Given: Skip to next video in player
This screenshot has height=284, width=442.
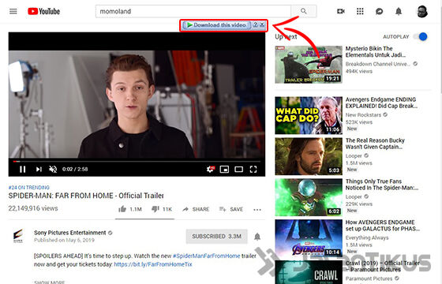Looking at the screenshot, I should pyautogui.click(x=39, y=169).
